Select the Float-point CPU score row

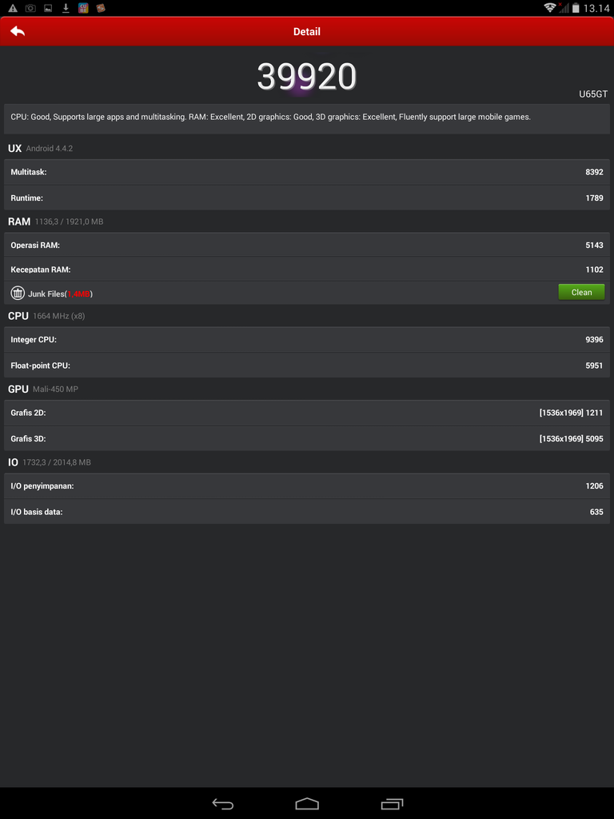click(307, 366)
